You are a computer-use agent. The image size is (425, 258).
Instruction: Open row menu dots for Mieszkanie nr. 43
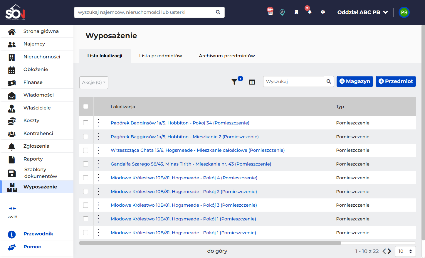click(x=98, y=164)
